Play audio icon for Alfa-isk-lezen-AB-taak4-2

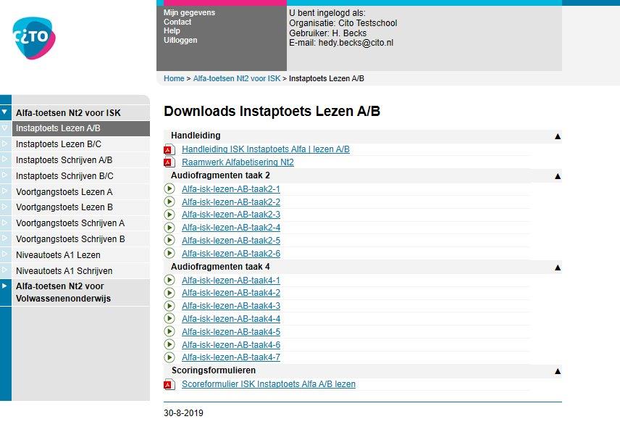(x=169, y=293)
